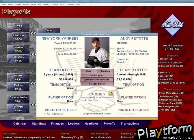The height and width of the screenshot is (140, 194).
Task: Click the 'Payroll: $189,757,100' text
Action: pyautogui.click(x=65, y=43)
